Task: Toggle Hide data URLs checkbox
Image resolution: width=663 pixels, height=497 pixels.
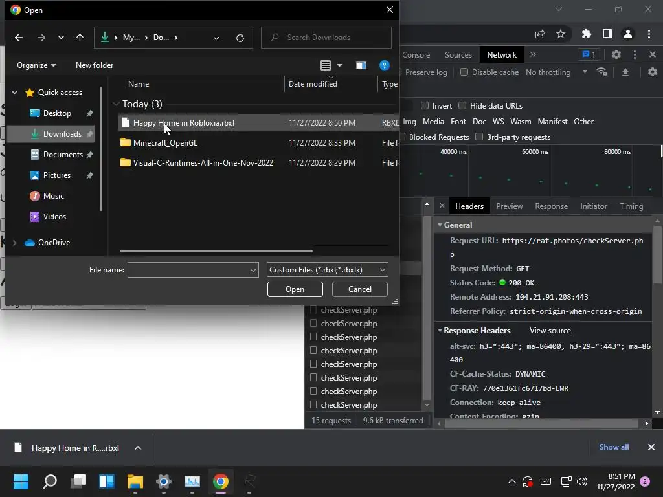Action: pyautogui.click(x=462, y=105)
